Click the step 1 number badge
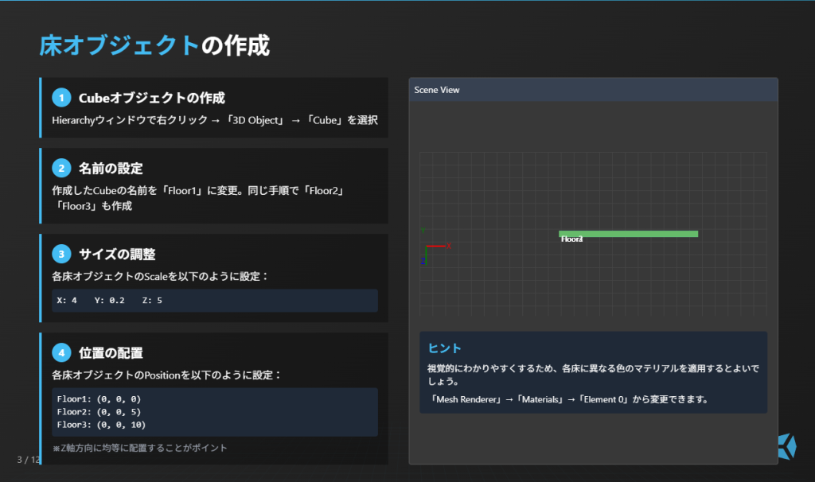 pyautogui.click(x=61, y=98)
